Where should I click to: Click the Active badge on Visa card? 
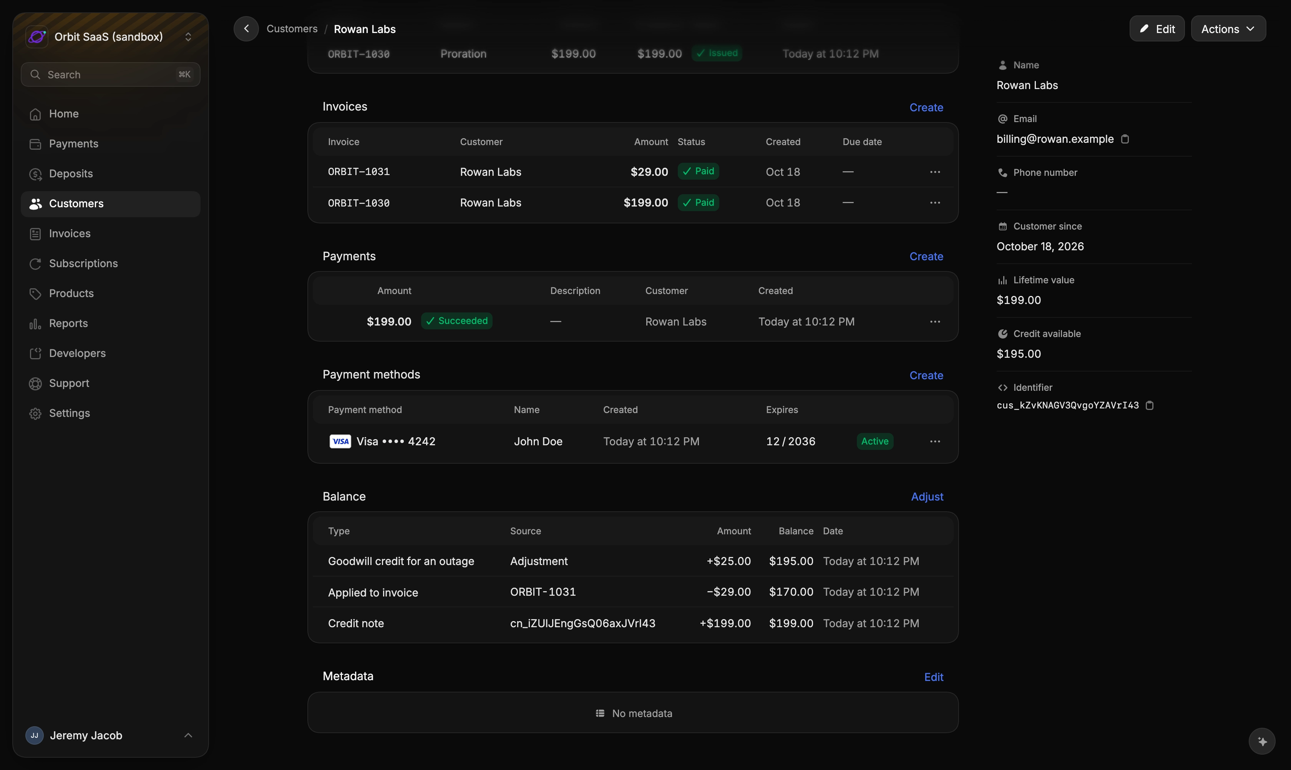point(874,441)
